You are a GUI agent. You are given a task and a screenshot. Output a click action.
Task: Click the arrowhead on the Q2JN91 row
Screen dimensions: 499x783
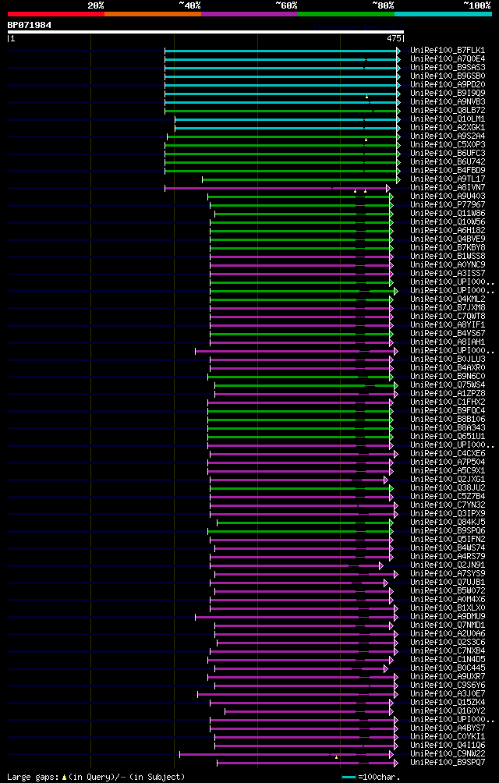[380, 565]
